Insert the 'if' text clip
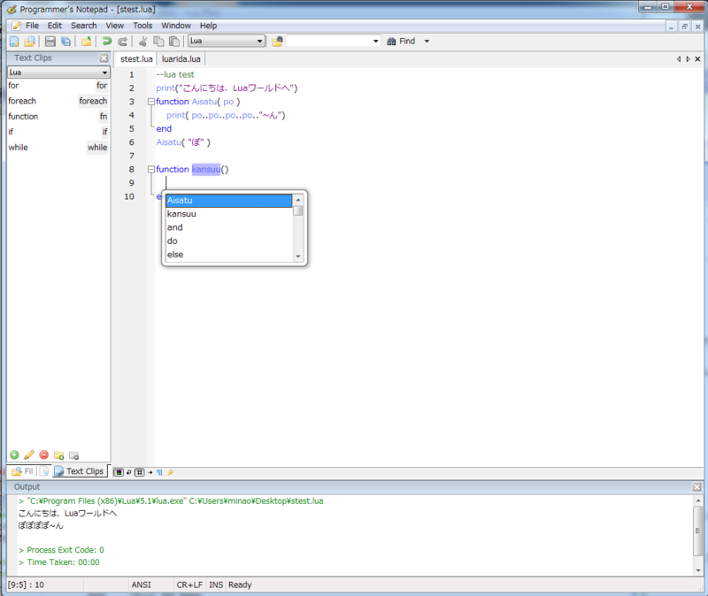Viewport: 708px width, 596px height. coord(58,132)
